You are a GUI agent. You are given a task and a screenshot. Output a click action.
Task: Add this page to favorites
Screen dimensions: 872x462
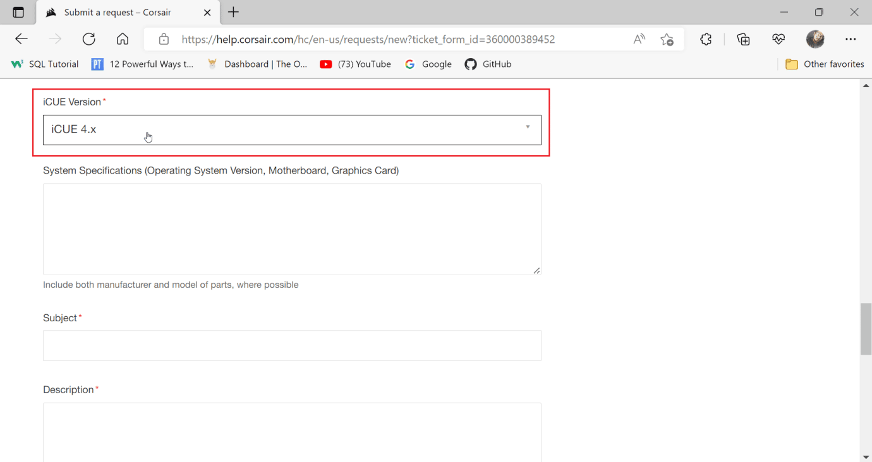[667, 39]
